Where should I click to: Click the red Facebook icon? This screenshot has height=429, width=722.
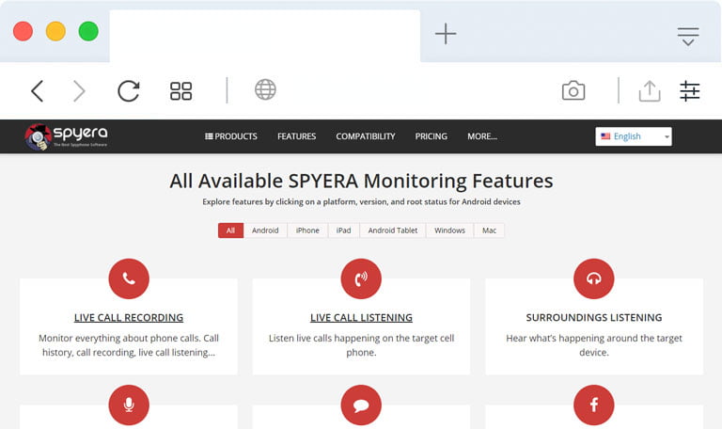point(593,405)
